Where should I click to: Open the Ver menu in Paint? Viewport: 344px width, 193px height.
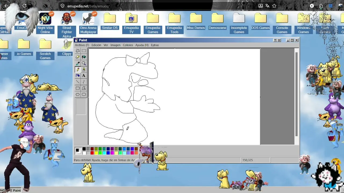(x=106, y=45)
